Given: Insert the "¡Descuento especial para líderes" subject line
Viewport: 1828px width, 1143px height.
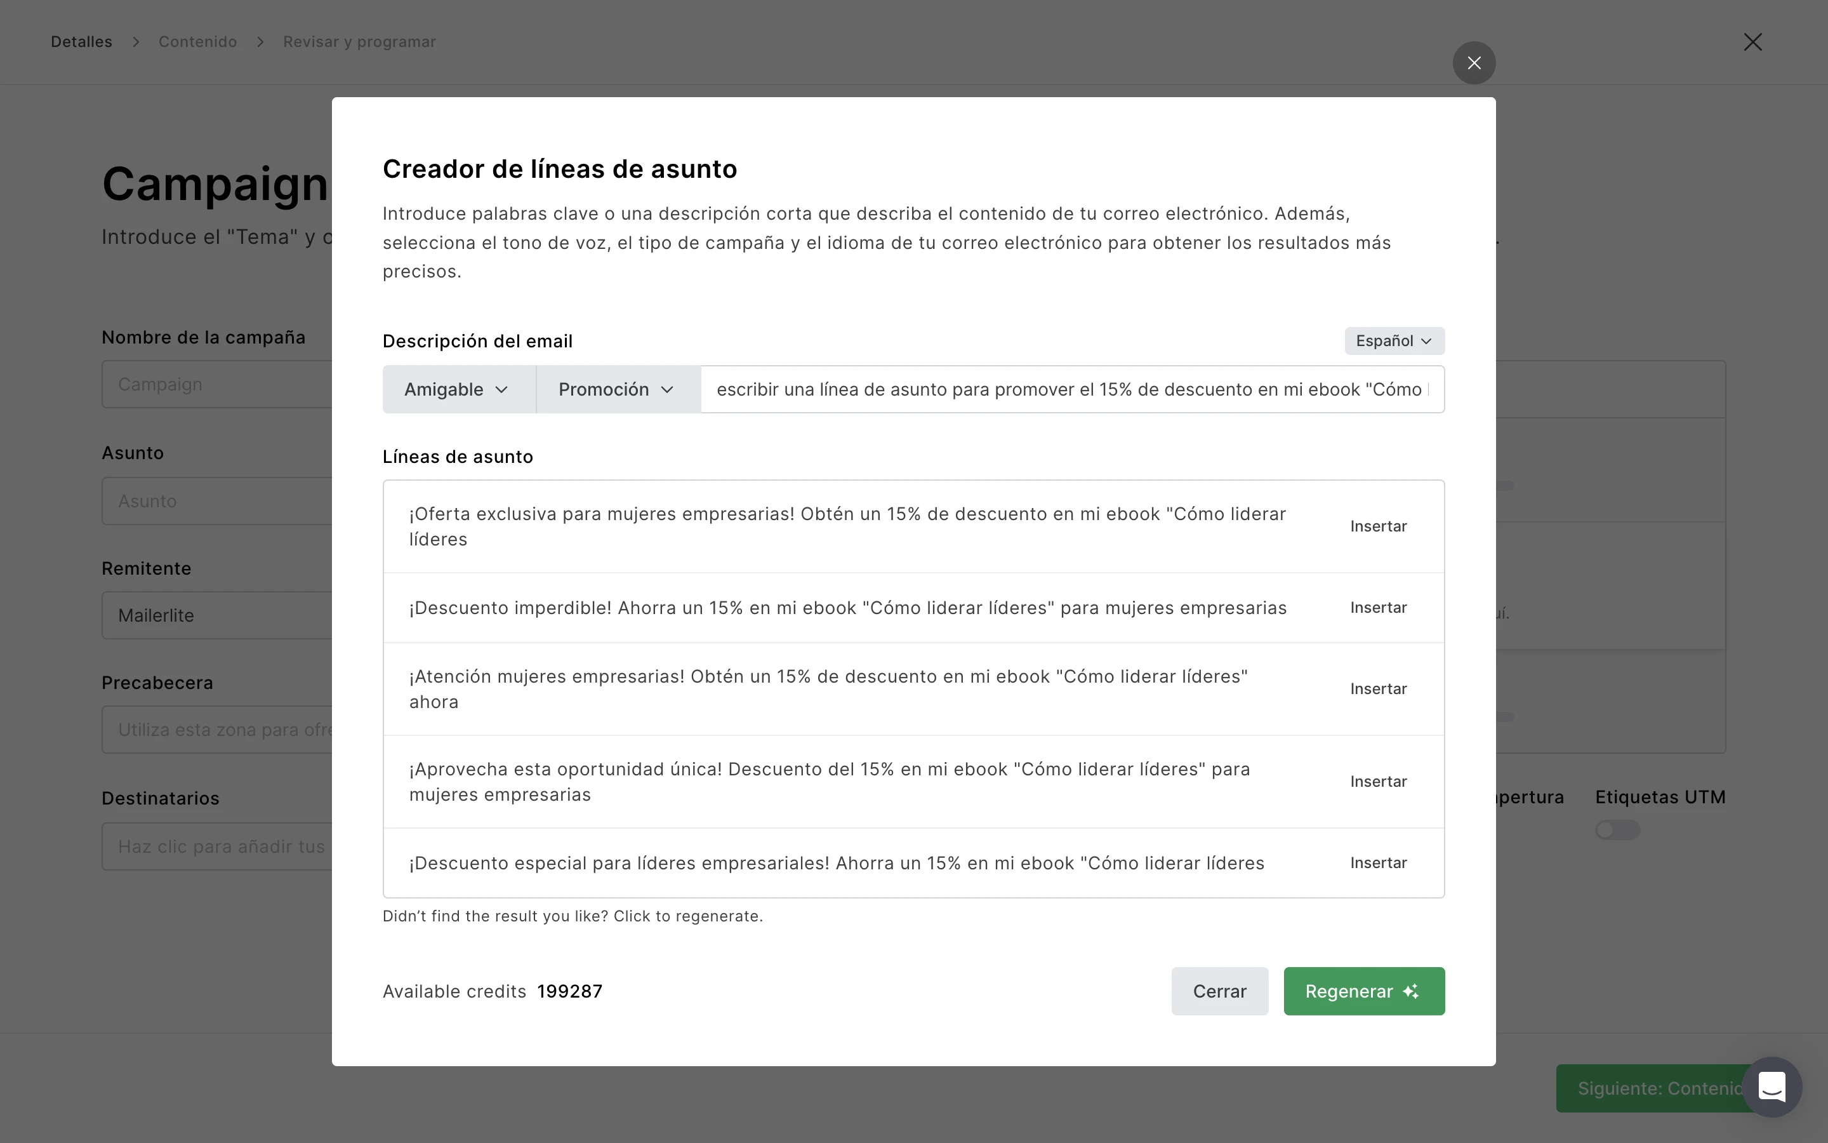Looking at the screenshot, I should pos(1378,862).
